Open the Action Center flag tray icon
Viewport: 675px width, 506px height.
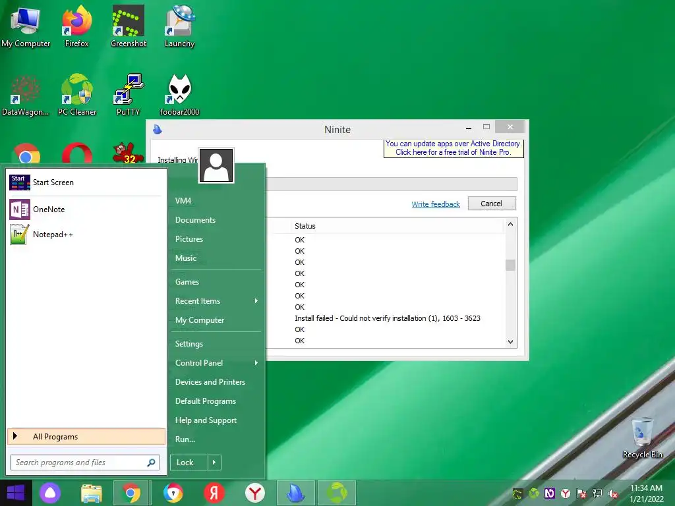point(581,493)
